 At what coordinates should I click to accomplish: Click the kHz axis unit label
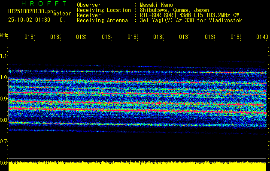4,34
